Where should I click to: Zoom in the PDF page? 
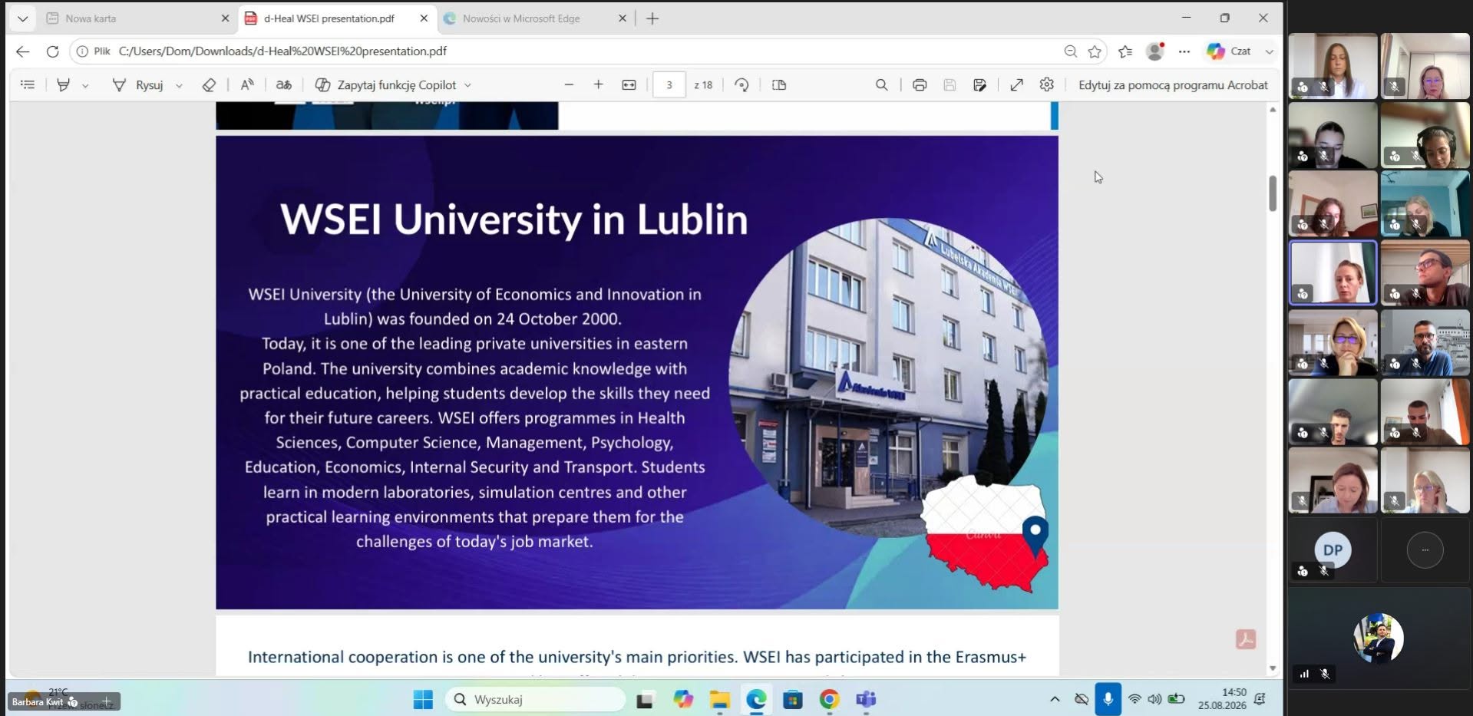pos(599,85)
